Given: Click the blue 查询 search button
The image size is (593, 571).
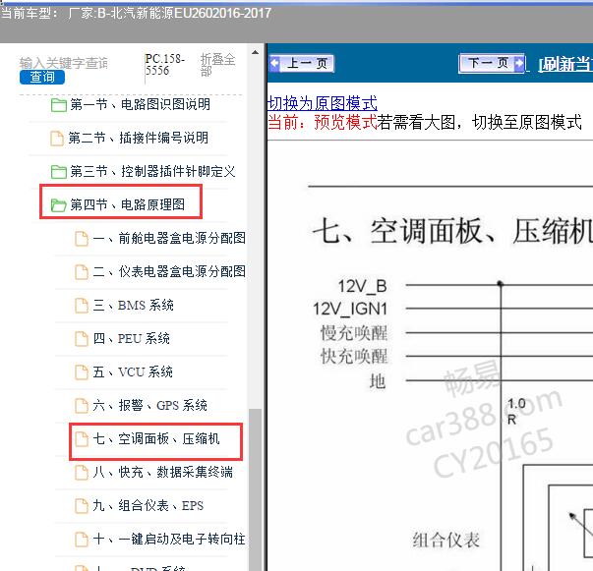Looking at the screenshot, I should click(x=42, y=77).
